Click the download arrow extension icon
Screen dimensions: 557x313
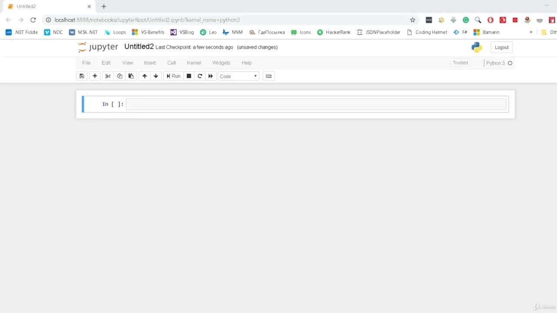coord(453,20)
